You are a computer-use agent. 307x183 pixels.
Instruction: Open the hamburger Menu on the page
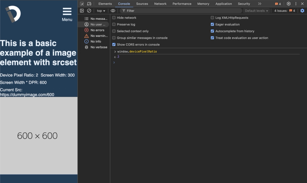[67, 14]
